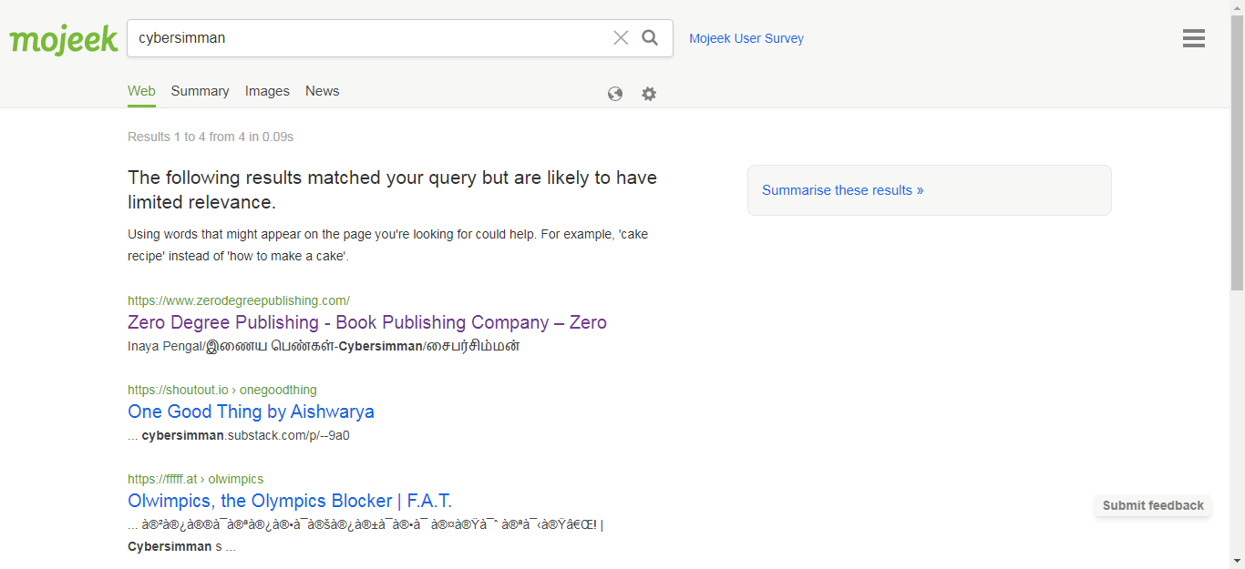Switch to the Images tab
The width and height of the screenshot is (1245, 569).
(267, 91)
